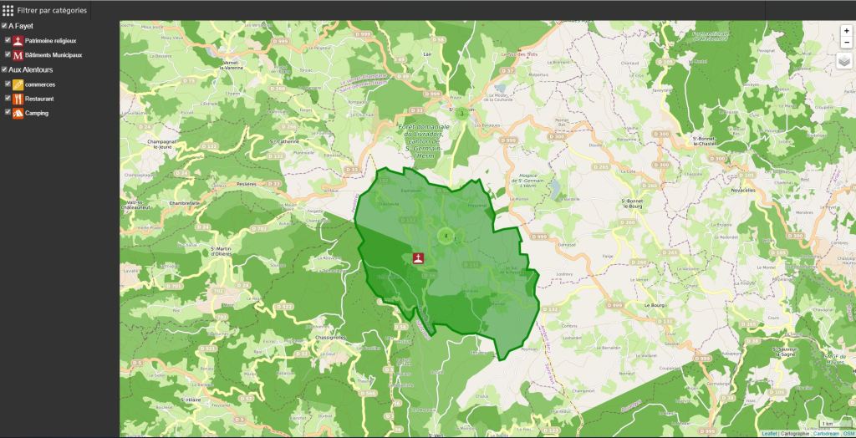Open the OSM attribution link

(x=848, y=434)
